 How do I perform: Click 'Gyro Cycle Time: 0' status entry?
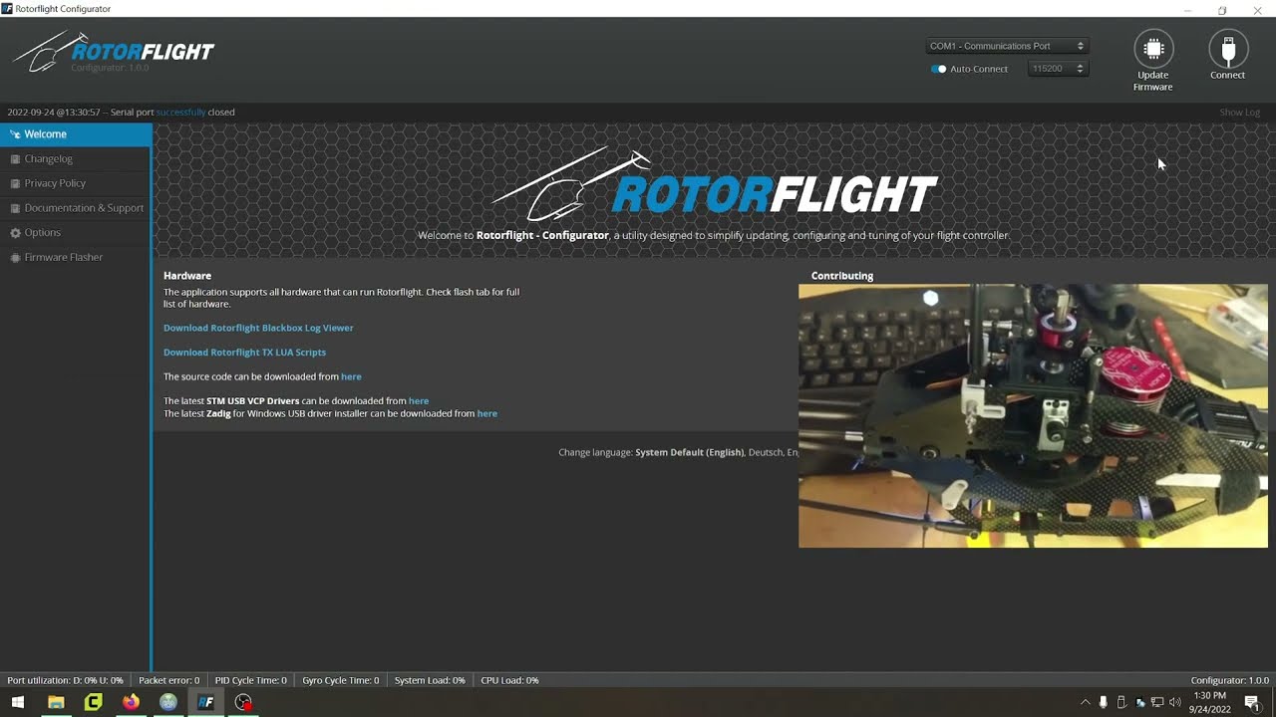point(341,680)
